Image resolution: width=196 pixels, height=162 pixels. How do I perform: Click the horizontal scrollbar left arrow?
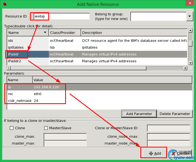[8, 68]
